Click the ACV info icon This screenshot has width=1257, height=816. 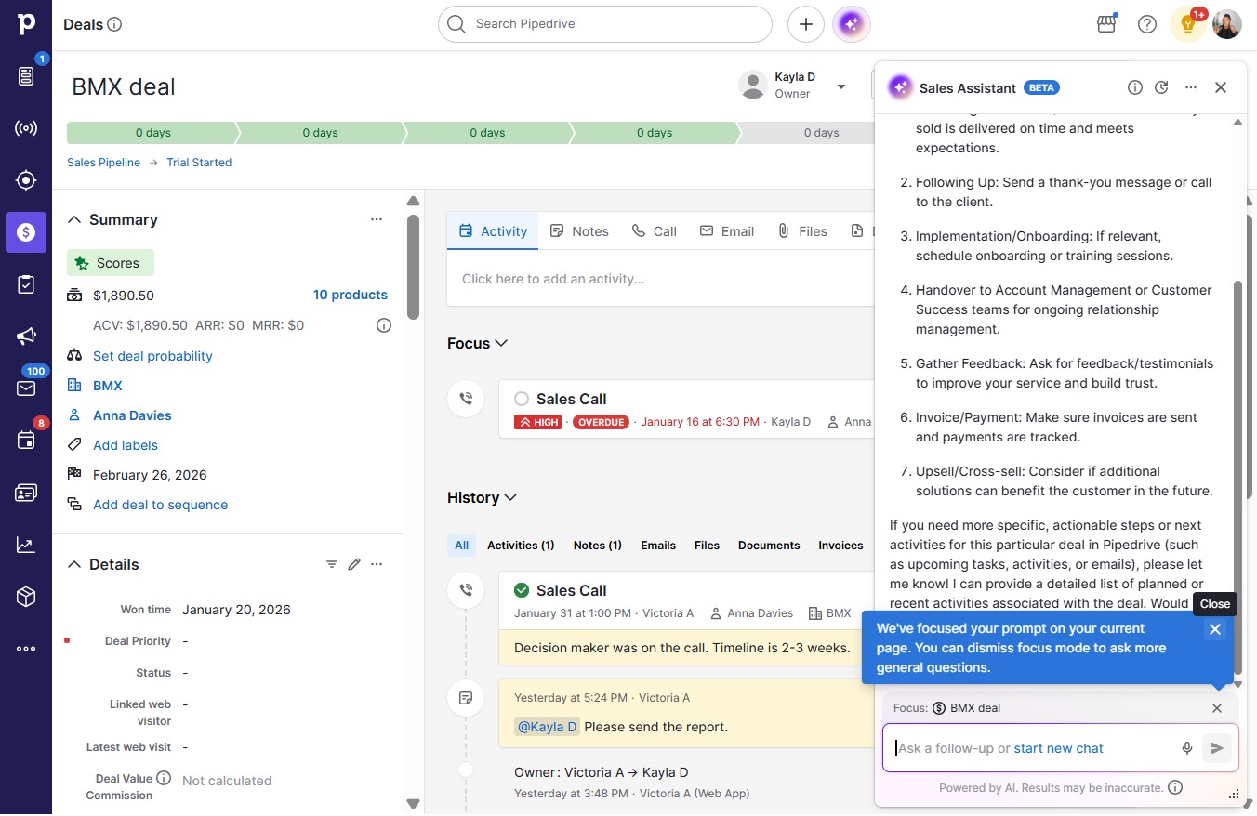coord(383,325)
